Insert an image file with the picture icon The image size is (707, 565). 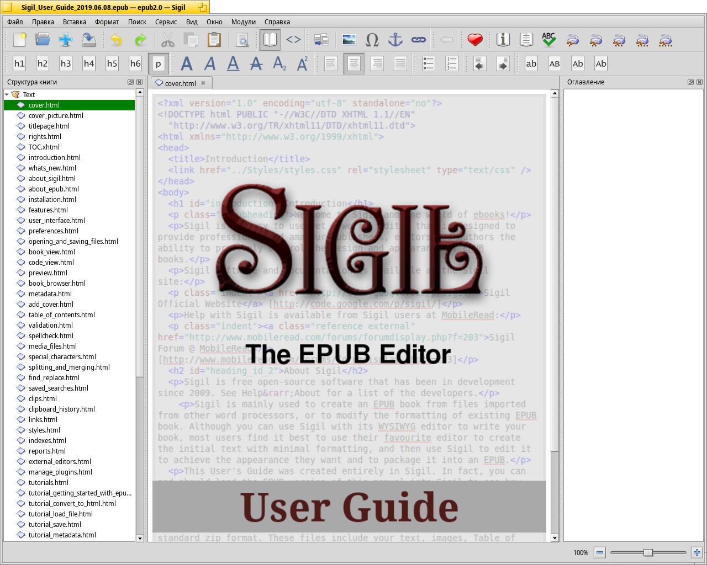click(349, 40)
